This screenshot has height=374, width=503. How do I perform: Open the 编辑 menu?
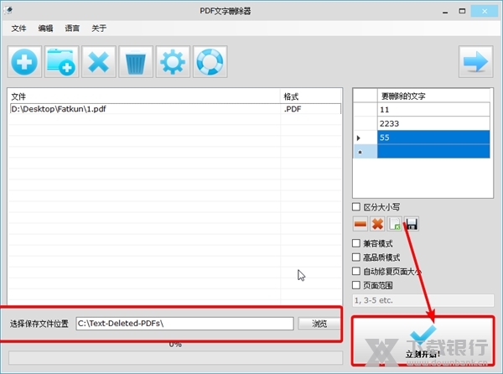45,29
